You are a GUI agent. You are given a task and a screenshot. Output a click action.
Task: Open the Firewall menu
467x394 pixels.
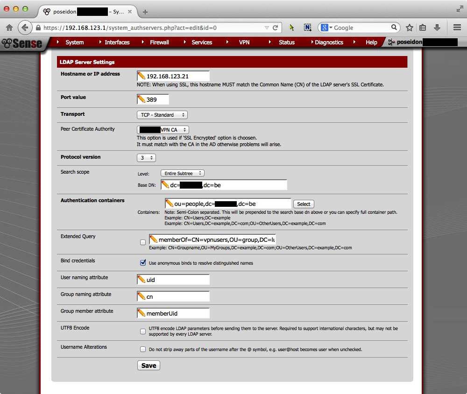159,42
